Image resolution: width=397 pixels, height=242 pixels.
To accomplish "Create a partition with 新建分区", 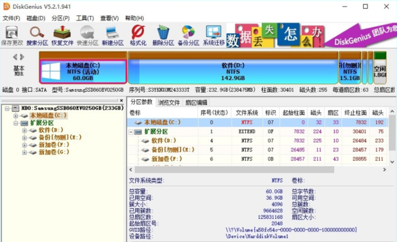I will tap(113, 35).
